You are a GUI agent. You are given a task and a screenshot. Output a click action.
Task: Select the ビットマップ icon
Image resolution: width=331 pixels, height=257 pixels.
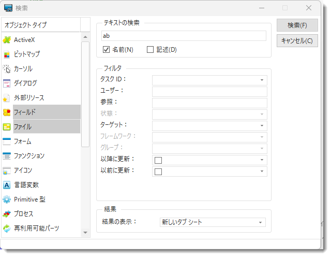point(7,54)
